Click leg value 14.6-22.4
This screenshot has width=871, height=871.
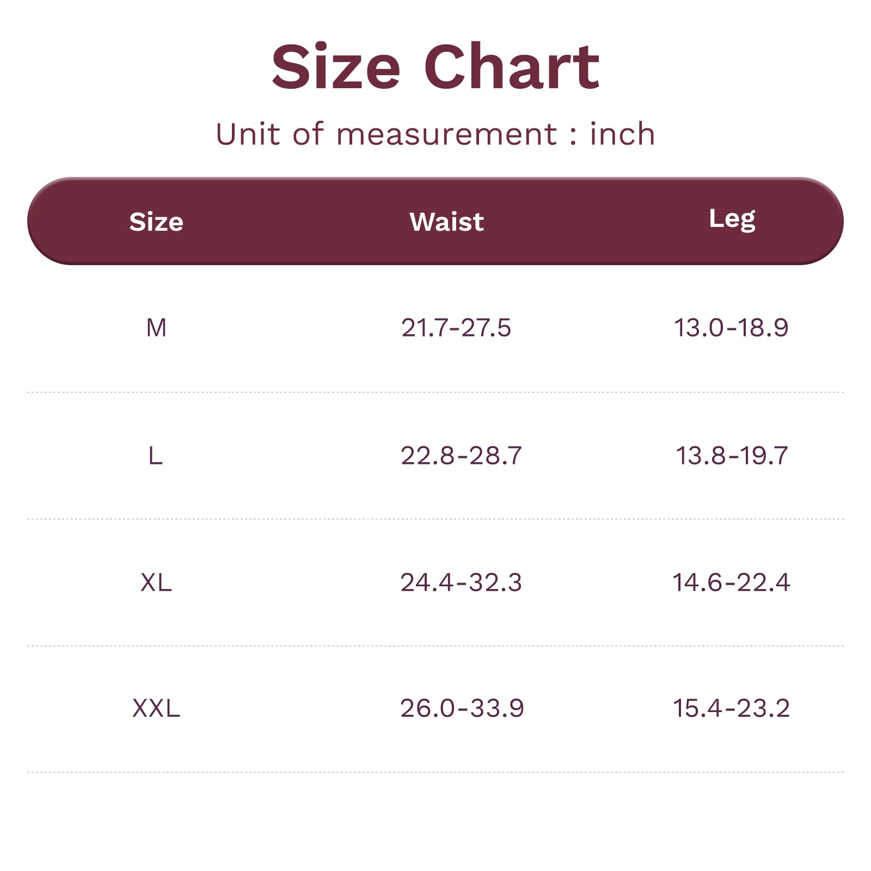731,582
